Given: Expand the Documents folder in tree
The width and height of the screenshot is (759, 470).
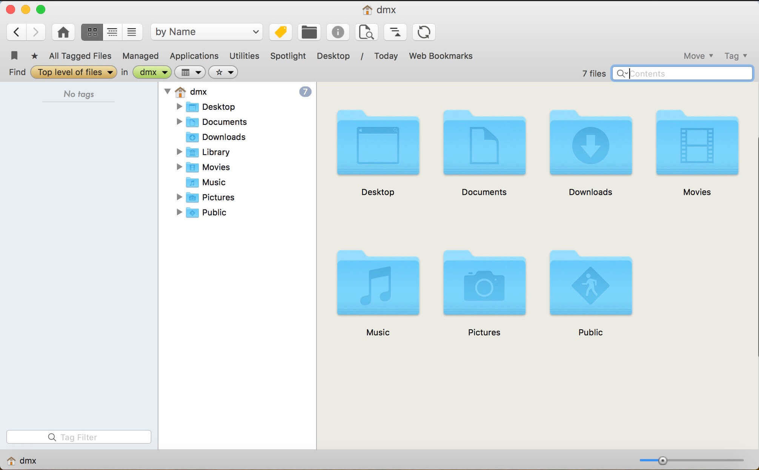Looking at the screenshot, I should (x=179, y=121).
